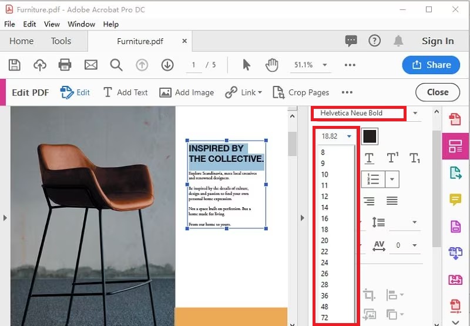Open the black font color swatch

[x=370, y=137]
